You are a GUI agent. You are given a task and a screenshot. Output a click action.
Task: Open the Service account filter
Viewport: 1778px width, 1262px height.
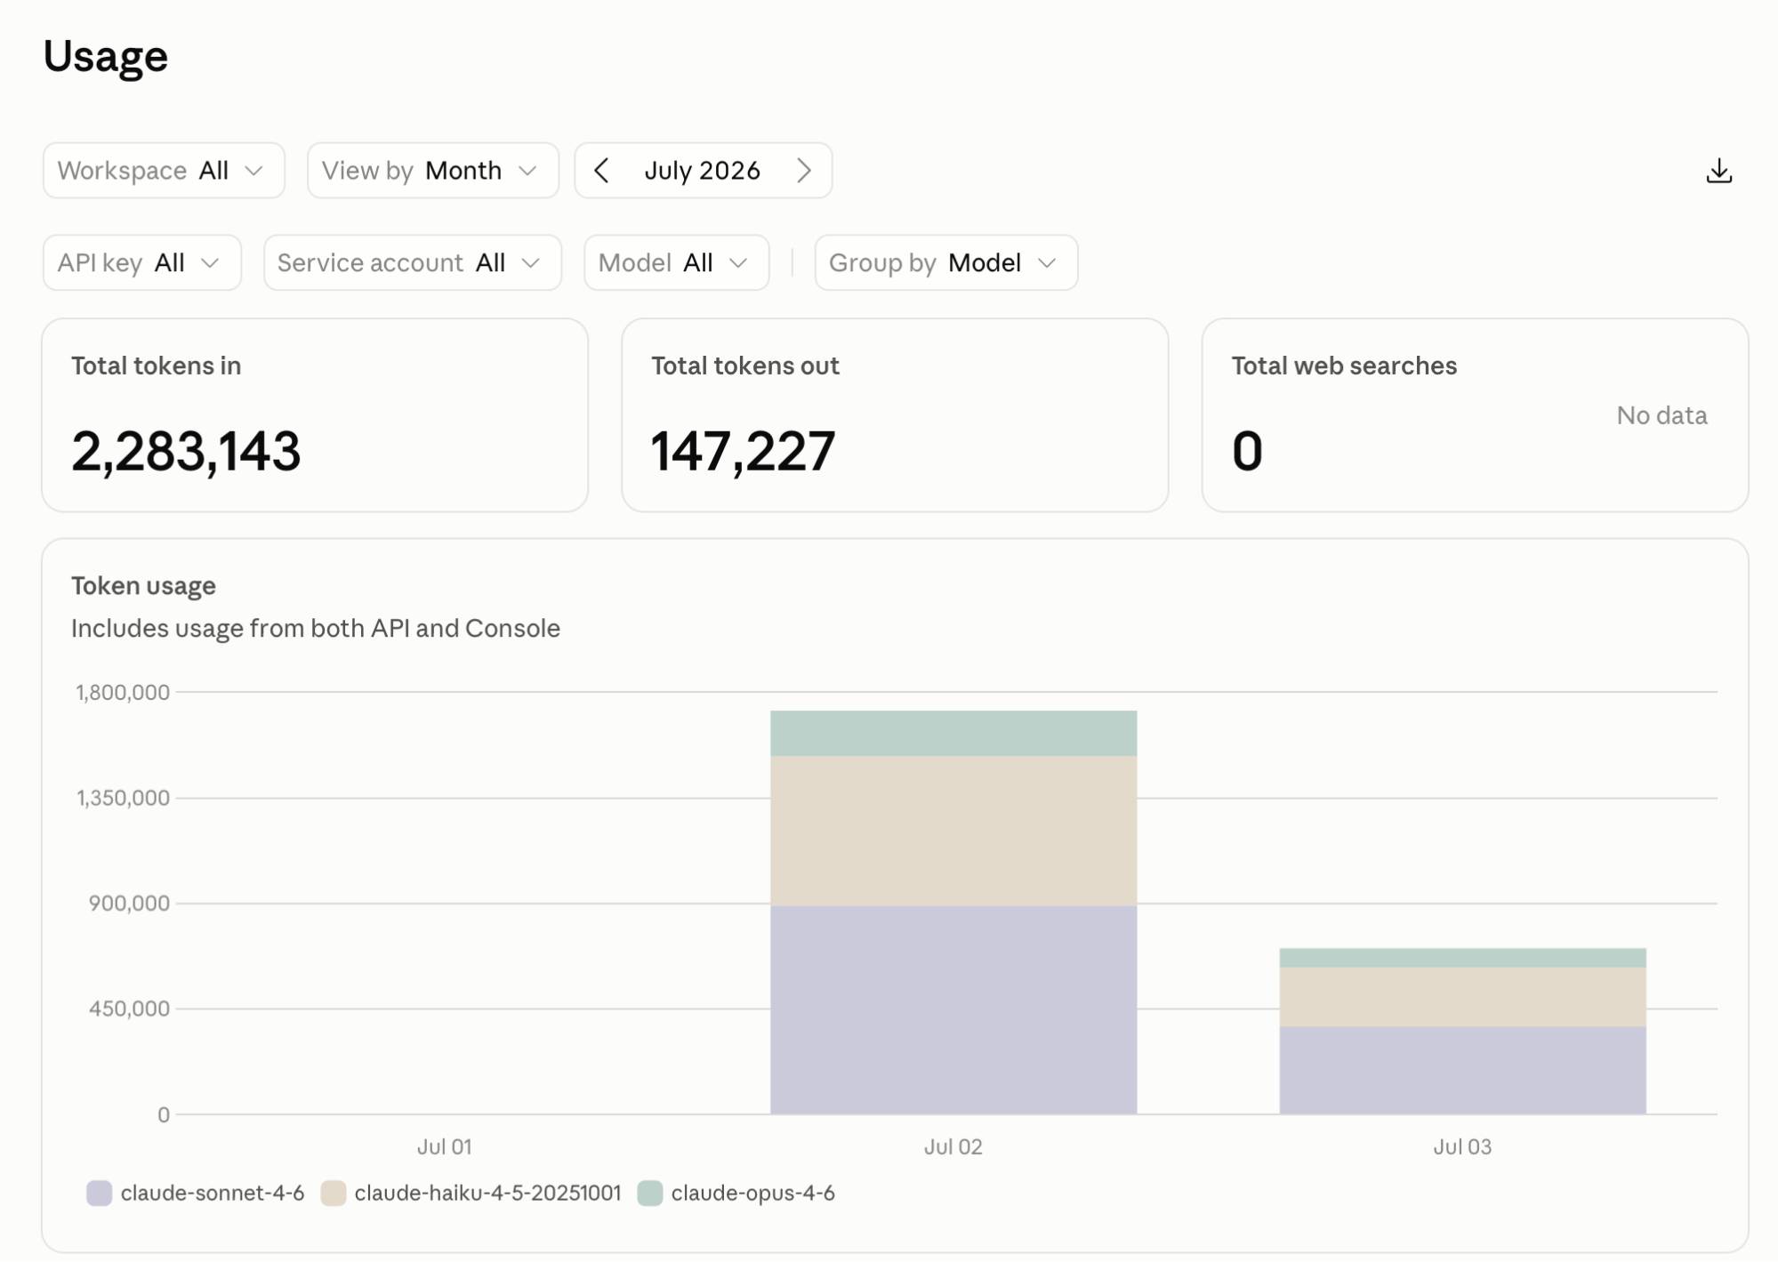click(413, 262)
